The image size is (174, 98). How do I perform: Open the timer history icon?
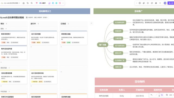click(x=152, y=3)
